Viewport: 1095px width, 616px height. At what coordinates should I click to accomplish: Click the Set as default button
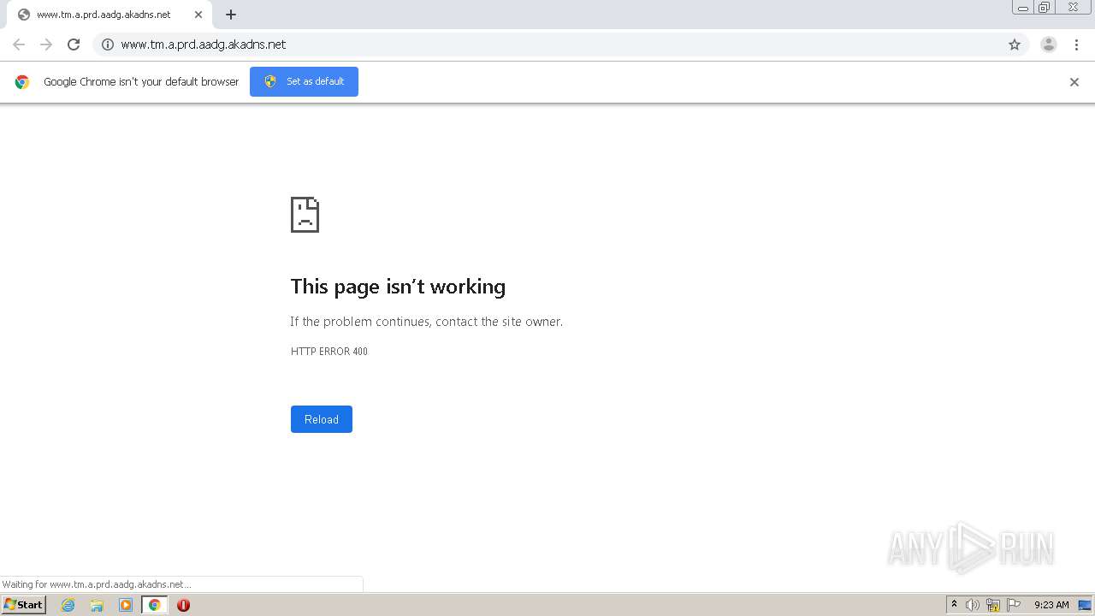click(x=304, y=81)
